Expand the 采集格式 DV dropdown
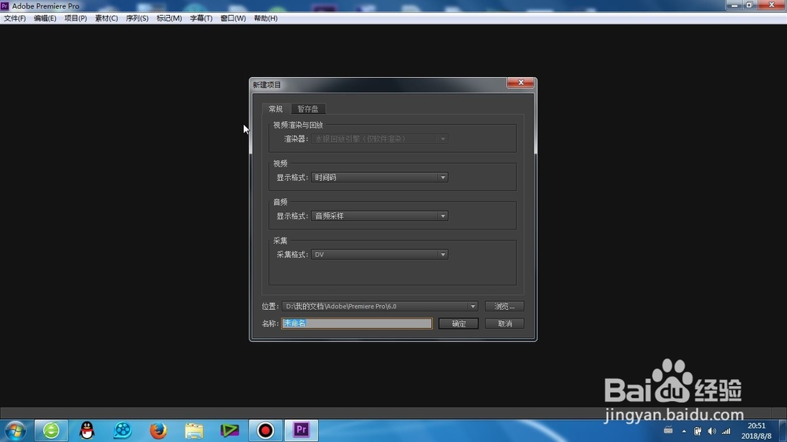The width and height of the screenshot is (787, 442). (x=379, y=255)
